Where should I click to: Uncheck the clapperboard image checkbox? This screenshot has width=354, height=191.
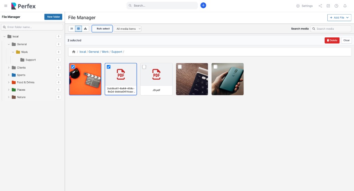[x=73, y=67]
